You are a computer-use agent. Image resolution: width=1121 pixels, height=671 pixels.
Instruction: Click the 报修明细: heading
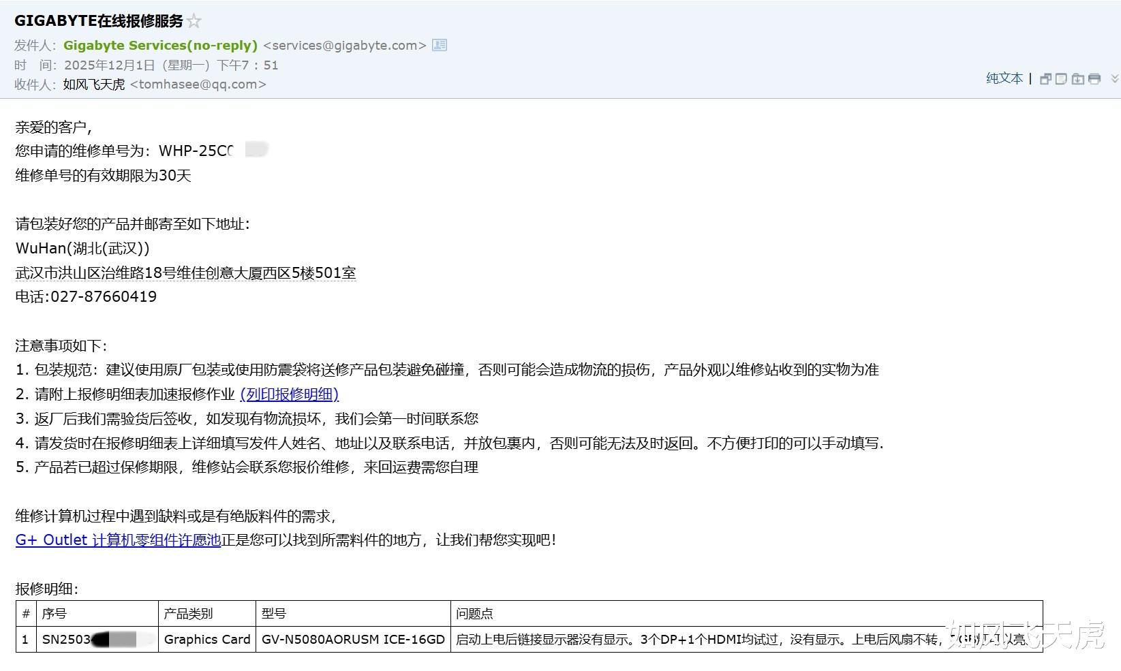pos(47,589)
